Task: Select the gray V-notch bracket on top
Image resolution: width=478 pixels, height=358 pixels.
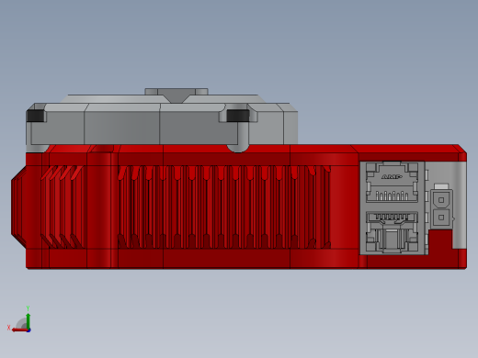Action: (176, 95)
